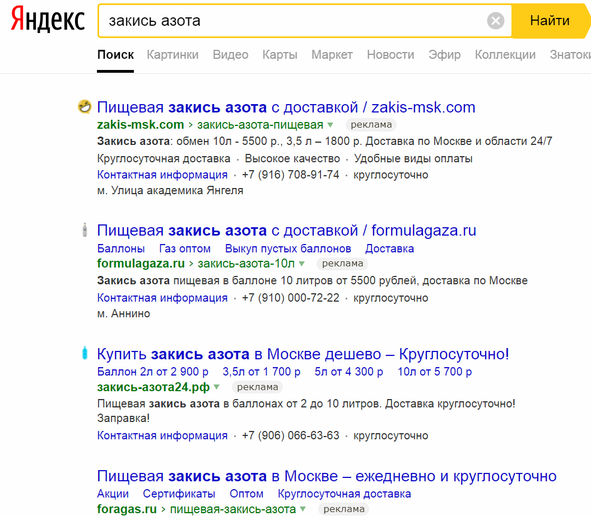This screenshot has width=591, height=516.
Task: Click the formulagaza.ru gas cylinder favicon
Action: coord(85,230)
